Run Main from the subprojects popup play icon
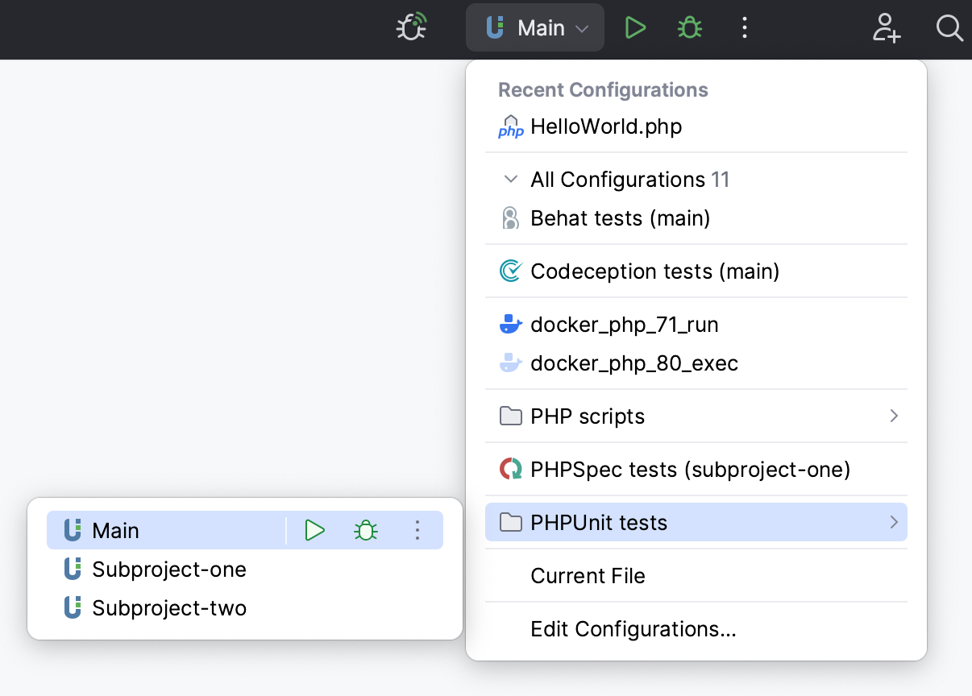The image size is (972, 696). pyautogui.click(x=315, y=530)
